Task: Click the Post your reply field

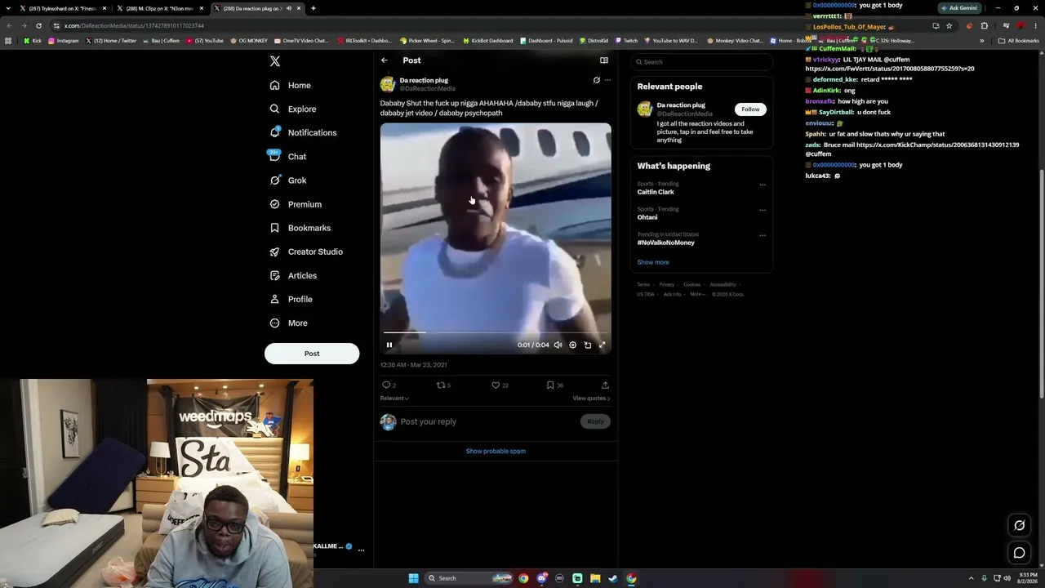Action: pyautogui.click(x=487, y=421)
